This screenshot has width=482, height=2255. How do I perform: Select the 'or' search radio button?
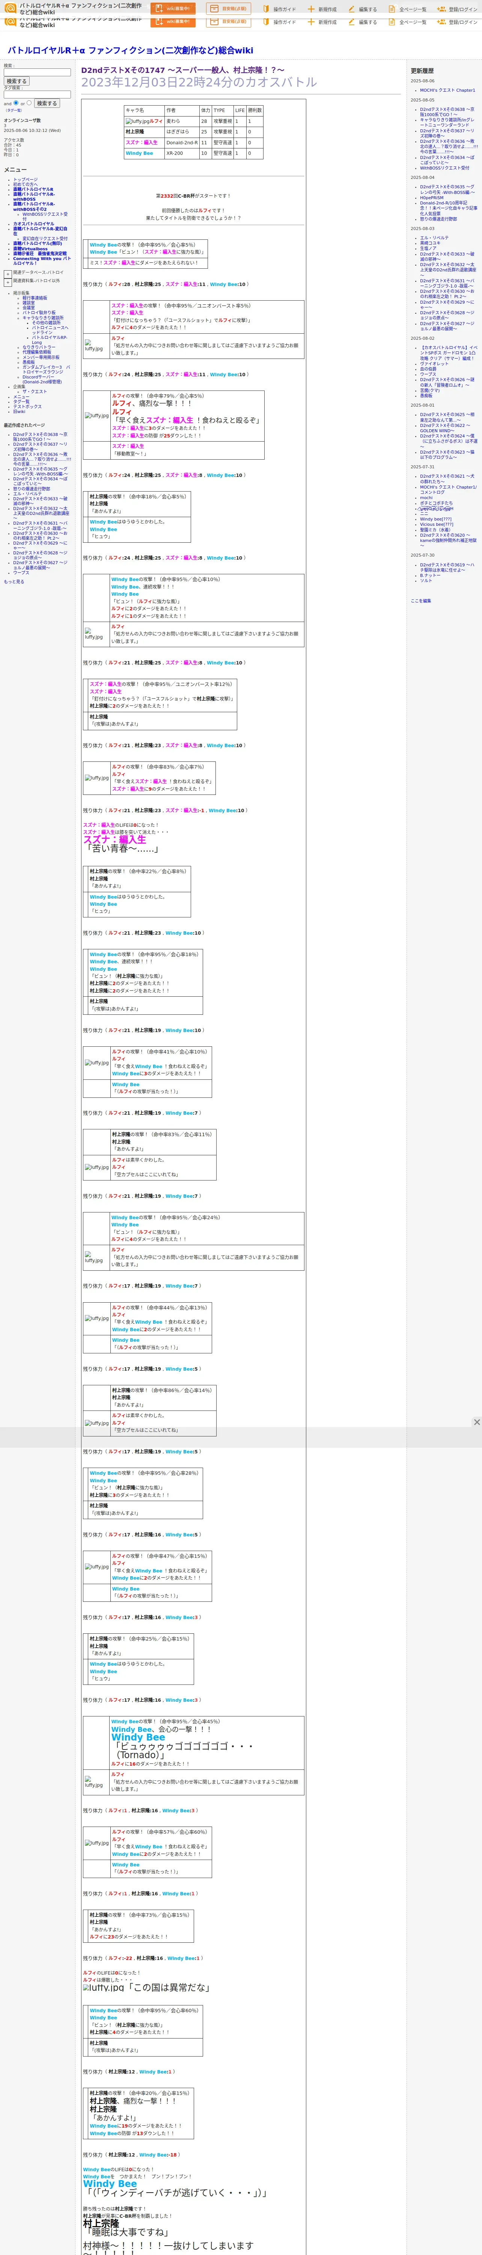[x=29, y=103]
